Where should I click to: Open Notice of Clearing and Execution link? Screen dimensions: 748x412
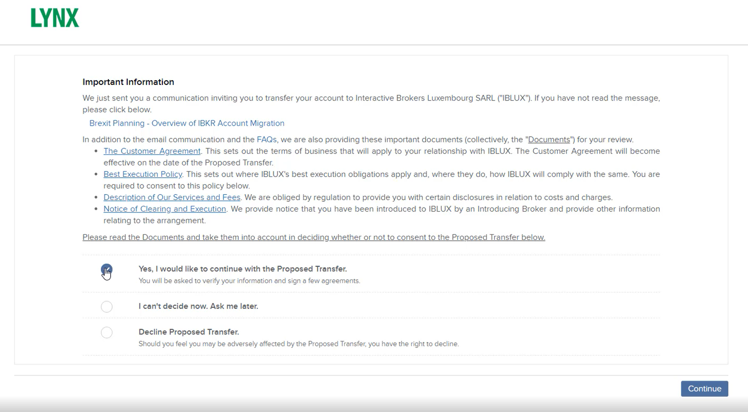pyautogui.click(x=165, y=209)
